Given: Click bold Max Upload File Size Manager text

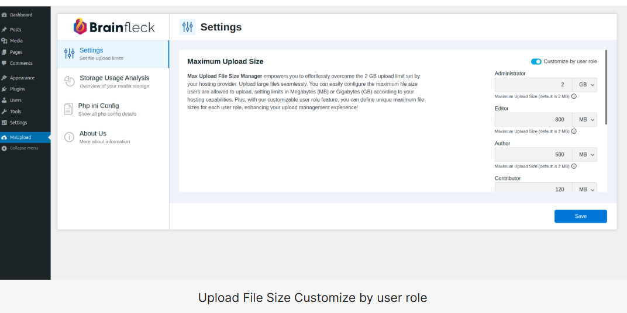Looking at the screenshot, I should point(225,75).
